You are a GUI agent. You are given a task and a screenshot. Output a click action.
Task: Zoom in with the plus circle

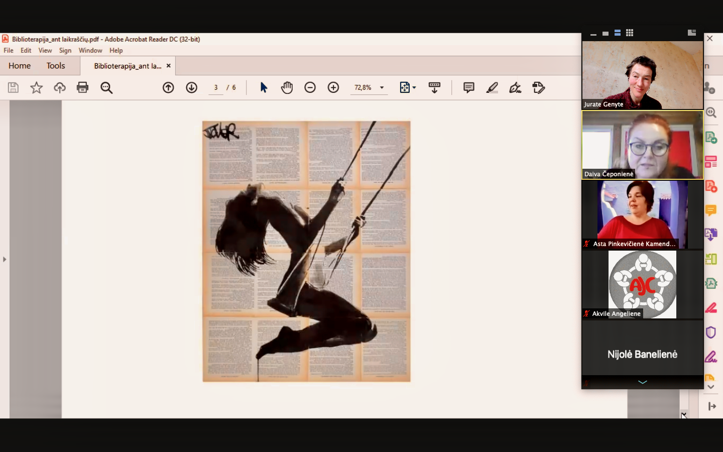pos(333,88)
